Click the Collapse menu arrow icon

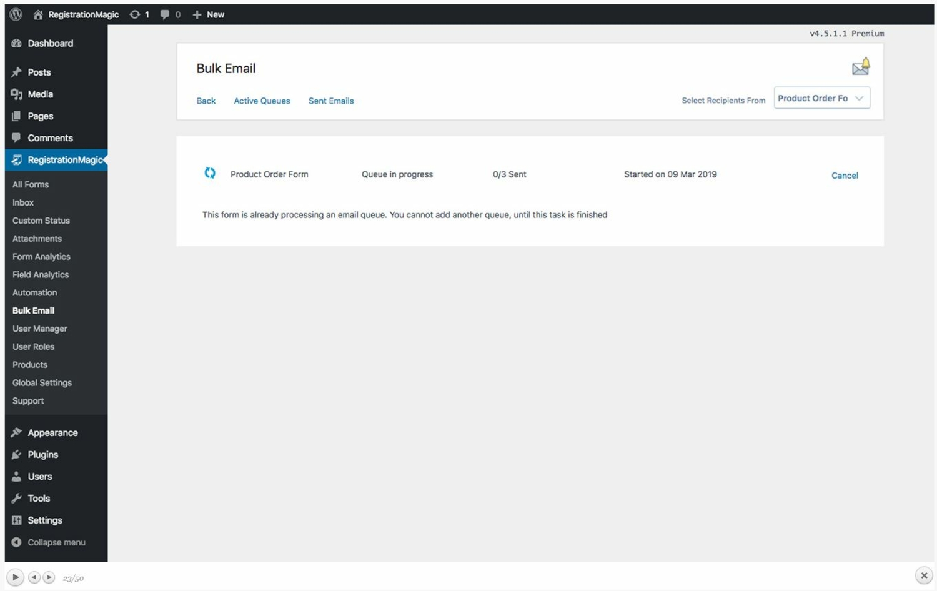(x=16, y=542)
